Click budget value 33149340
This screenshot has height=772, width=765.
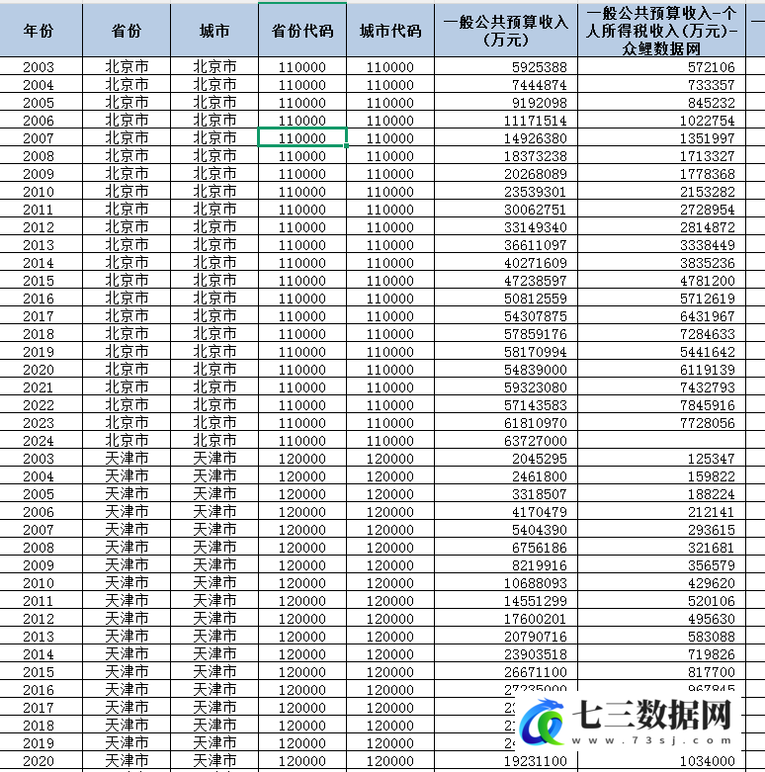(536, 227)
